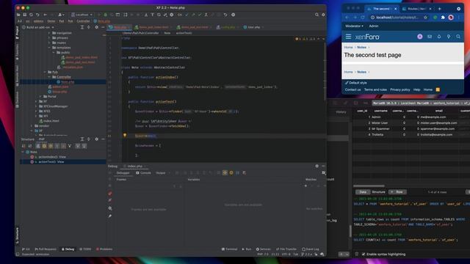Click the Default style link in footer
The width and height of the screenshot is (470, 264).
[x=355, y=83]
